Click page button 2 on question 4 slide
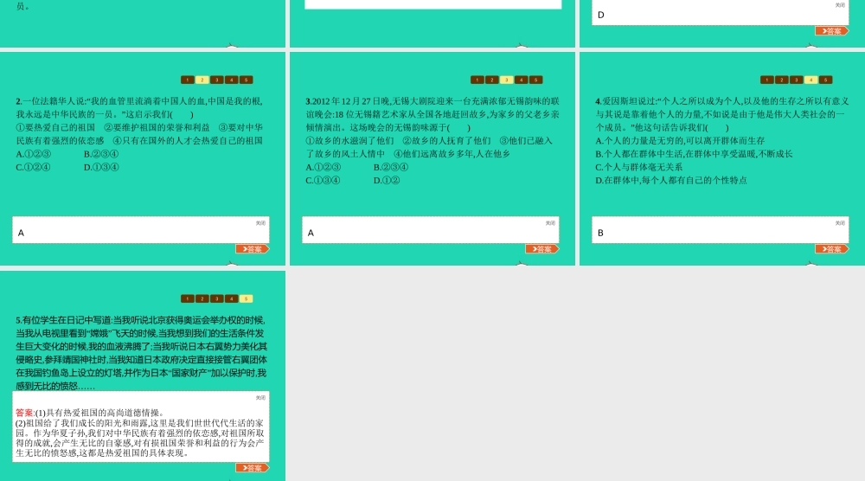Image resolution: width=865 pixels, height=481 pixels. [x=782, y=80]
